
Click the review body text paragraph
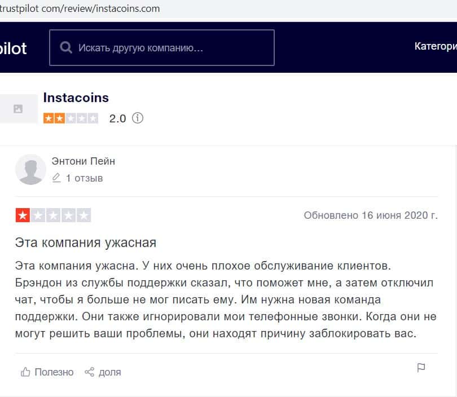(226, 299)
